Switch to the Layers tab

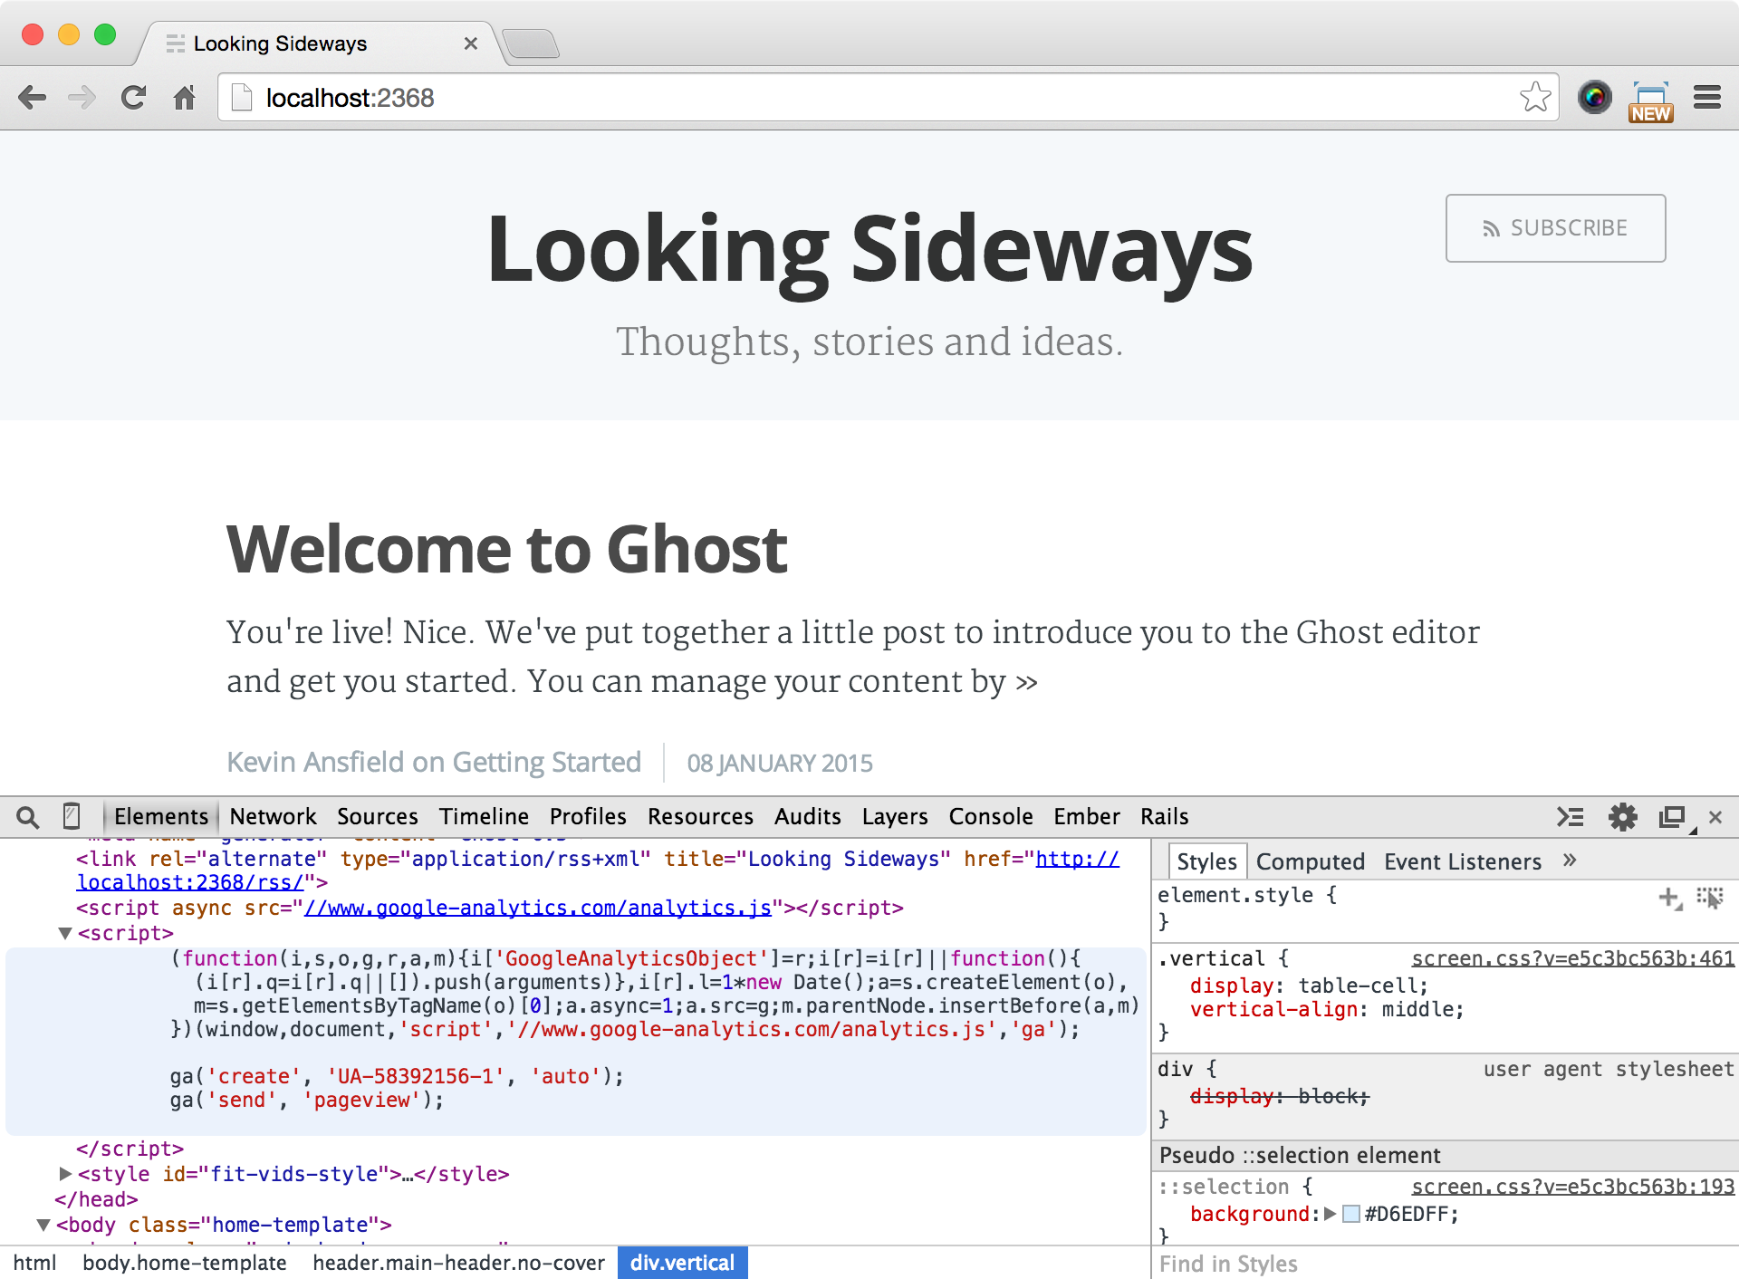pyautogui.click(x=895, y=817)
